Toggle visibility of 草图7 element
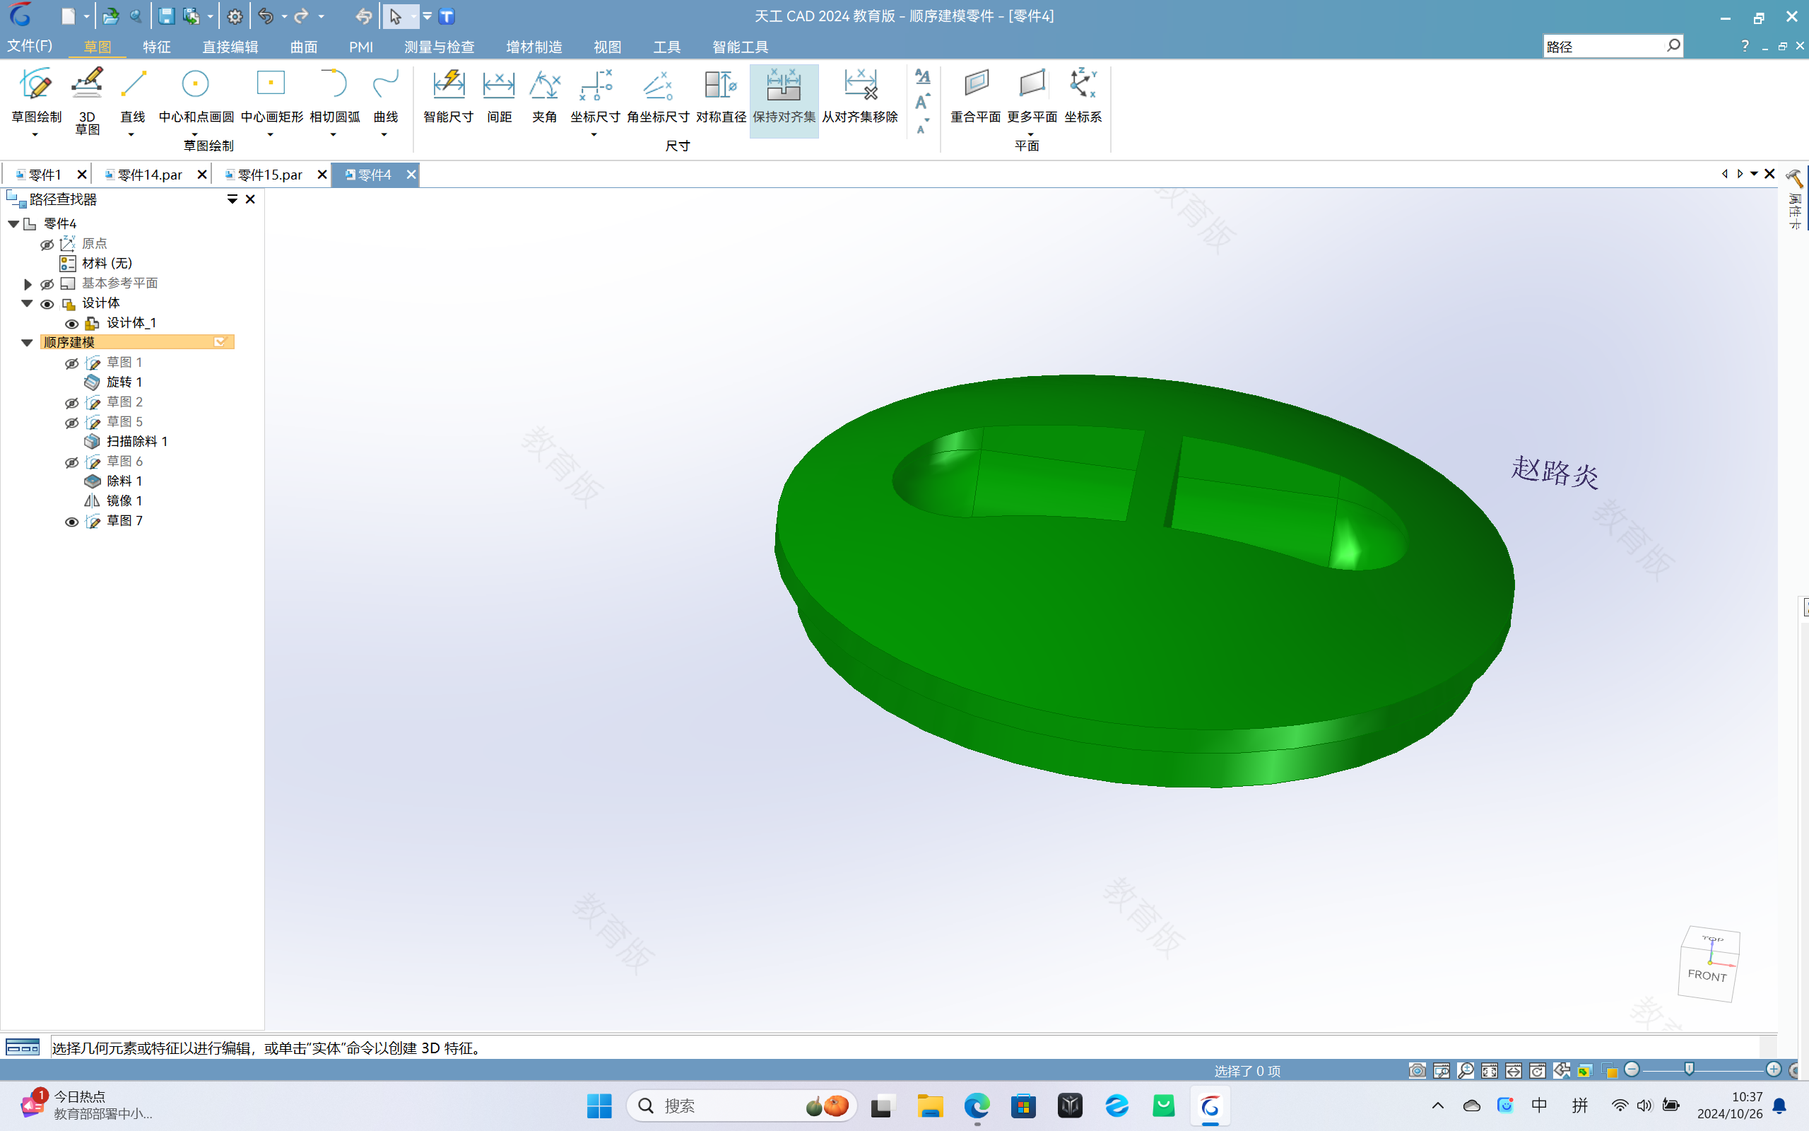The image size is (1809, 1131). pyautogui.click(x=73, y=520)
